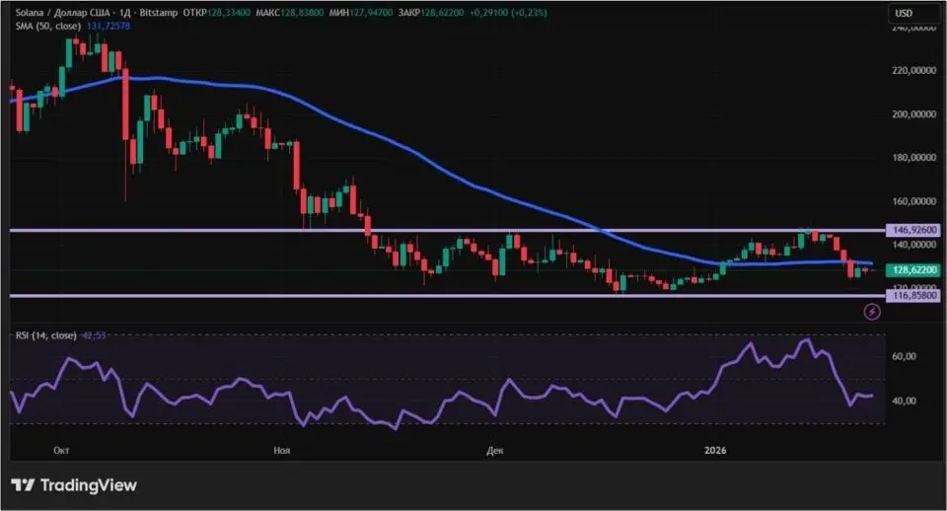Click the Дек label on time axis
Image resolution: width=947 pixels, height=511 pixels.
click(495, 450)
